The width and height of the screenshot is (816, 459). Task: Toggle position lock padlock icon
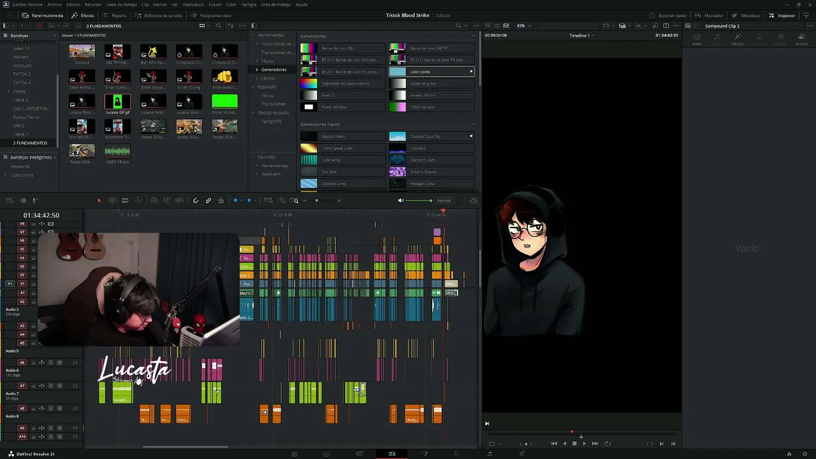[x=221, y=201]
